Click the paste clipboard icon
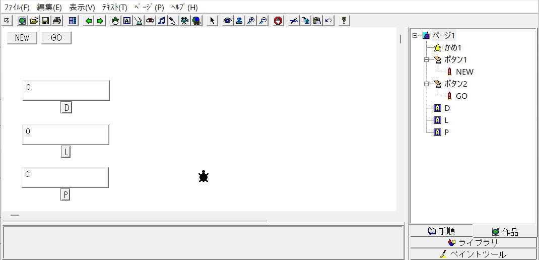 click(317, 21)
